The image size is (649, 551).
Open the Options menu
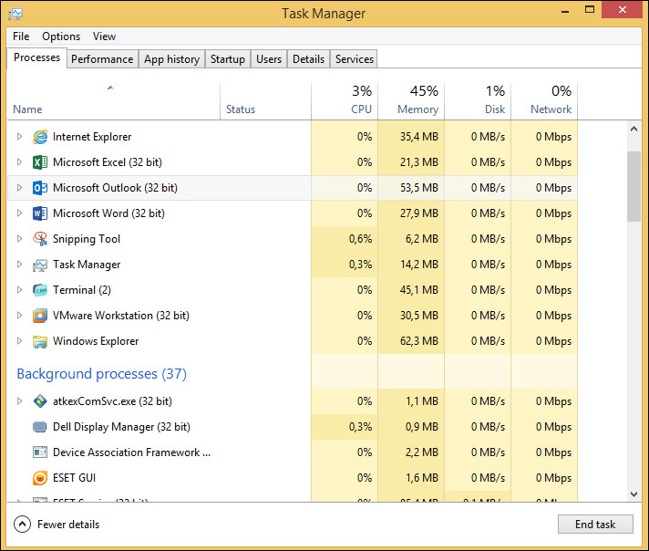pyautogui.click(x=61, y=36)
